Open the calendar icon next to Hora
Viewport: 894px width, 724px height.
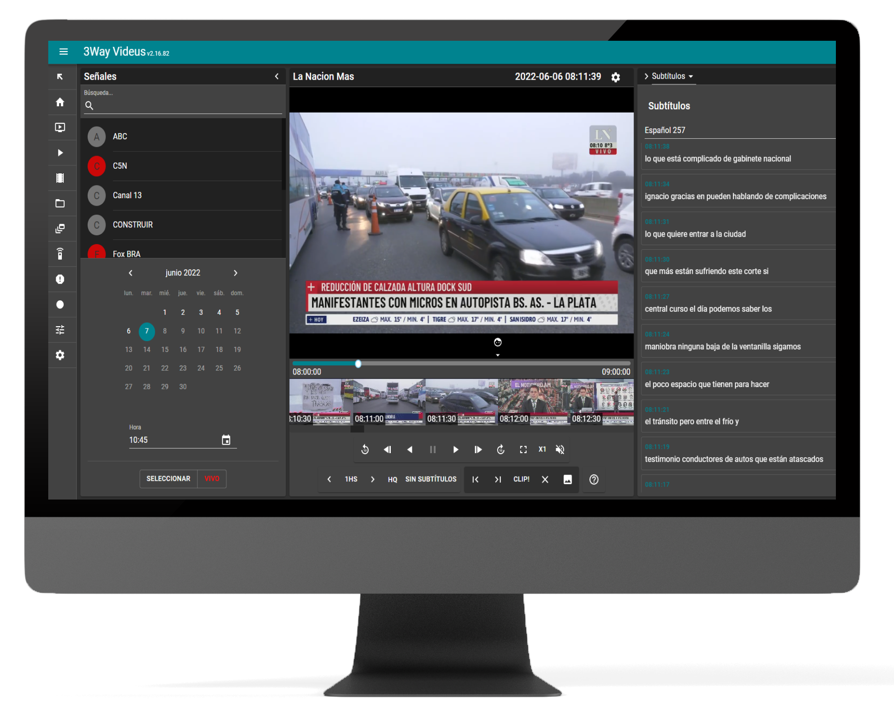pyautogui.click(x=226, y=440)
